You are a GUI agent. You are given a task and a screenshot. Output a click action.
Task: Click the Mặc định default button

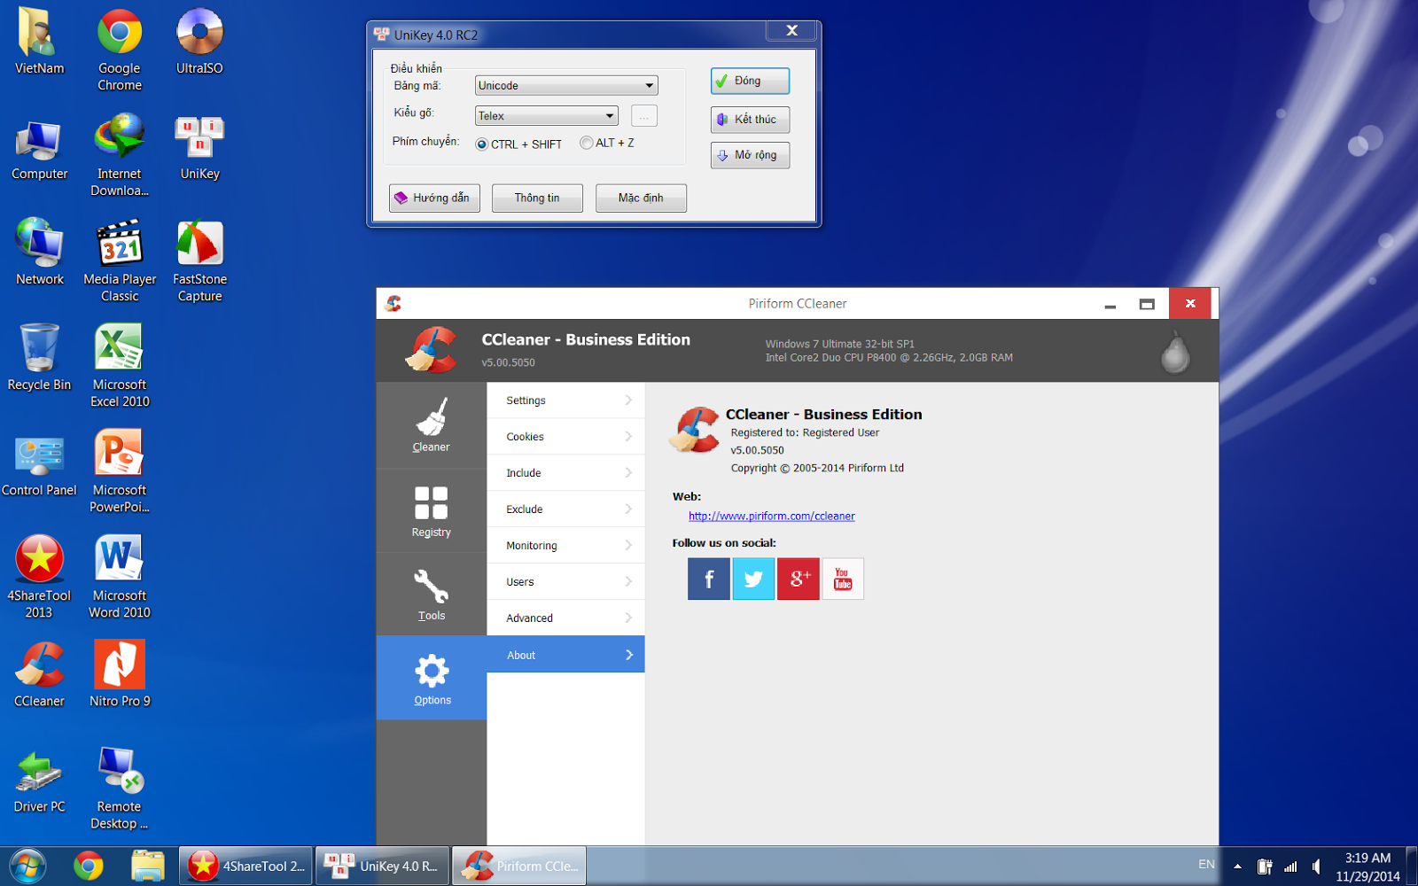pos(641,198)
